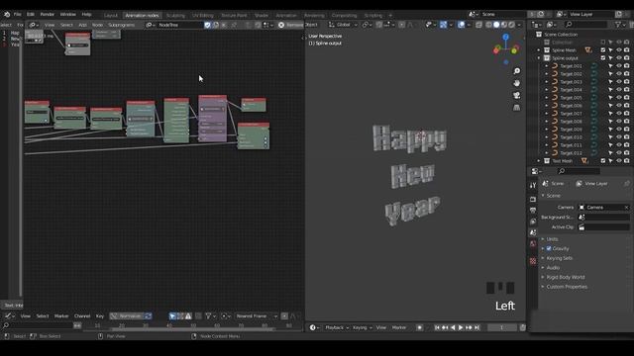Image resolution: width=634 pixels, height=356 pixels.
Task: Hide Target.007 with its eye icon
Action: [619, 114]
